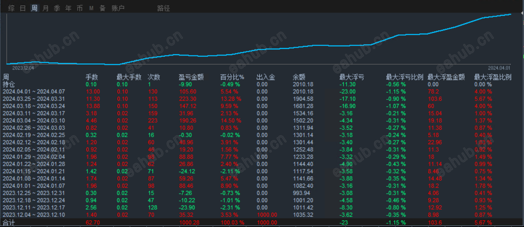Select week 2024.04.01 ~ 2024.04.07
The width and height of the screenshot is (524, 227).
(34, 91)
